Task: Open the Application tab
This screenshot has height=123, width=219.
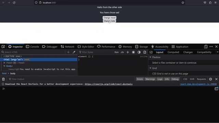Action: click(x=180, y=47)
